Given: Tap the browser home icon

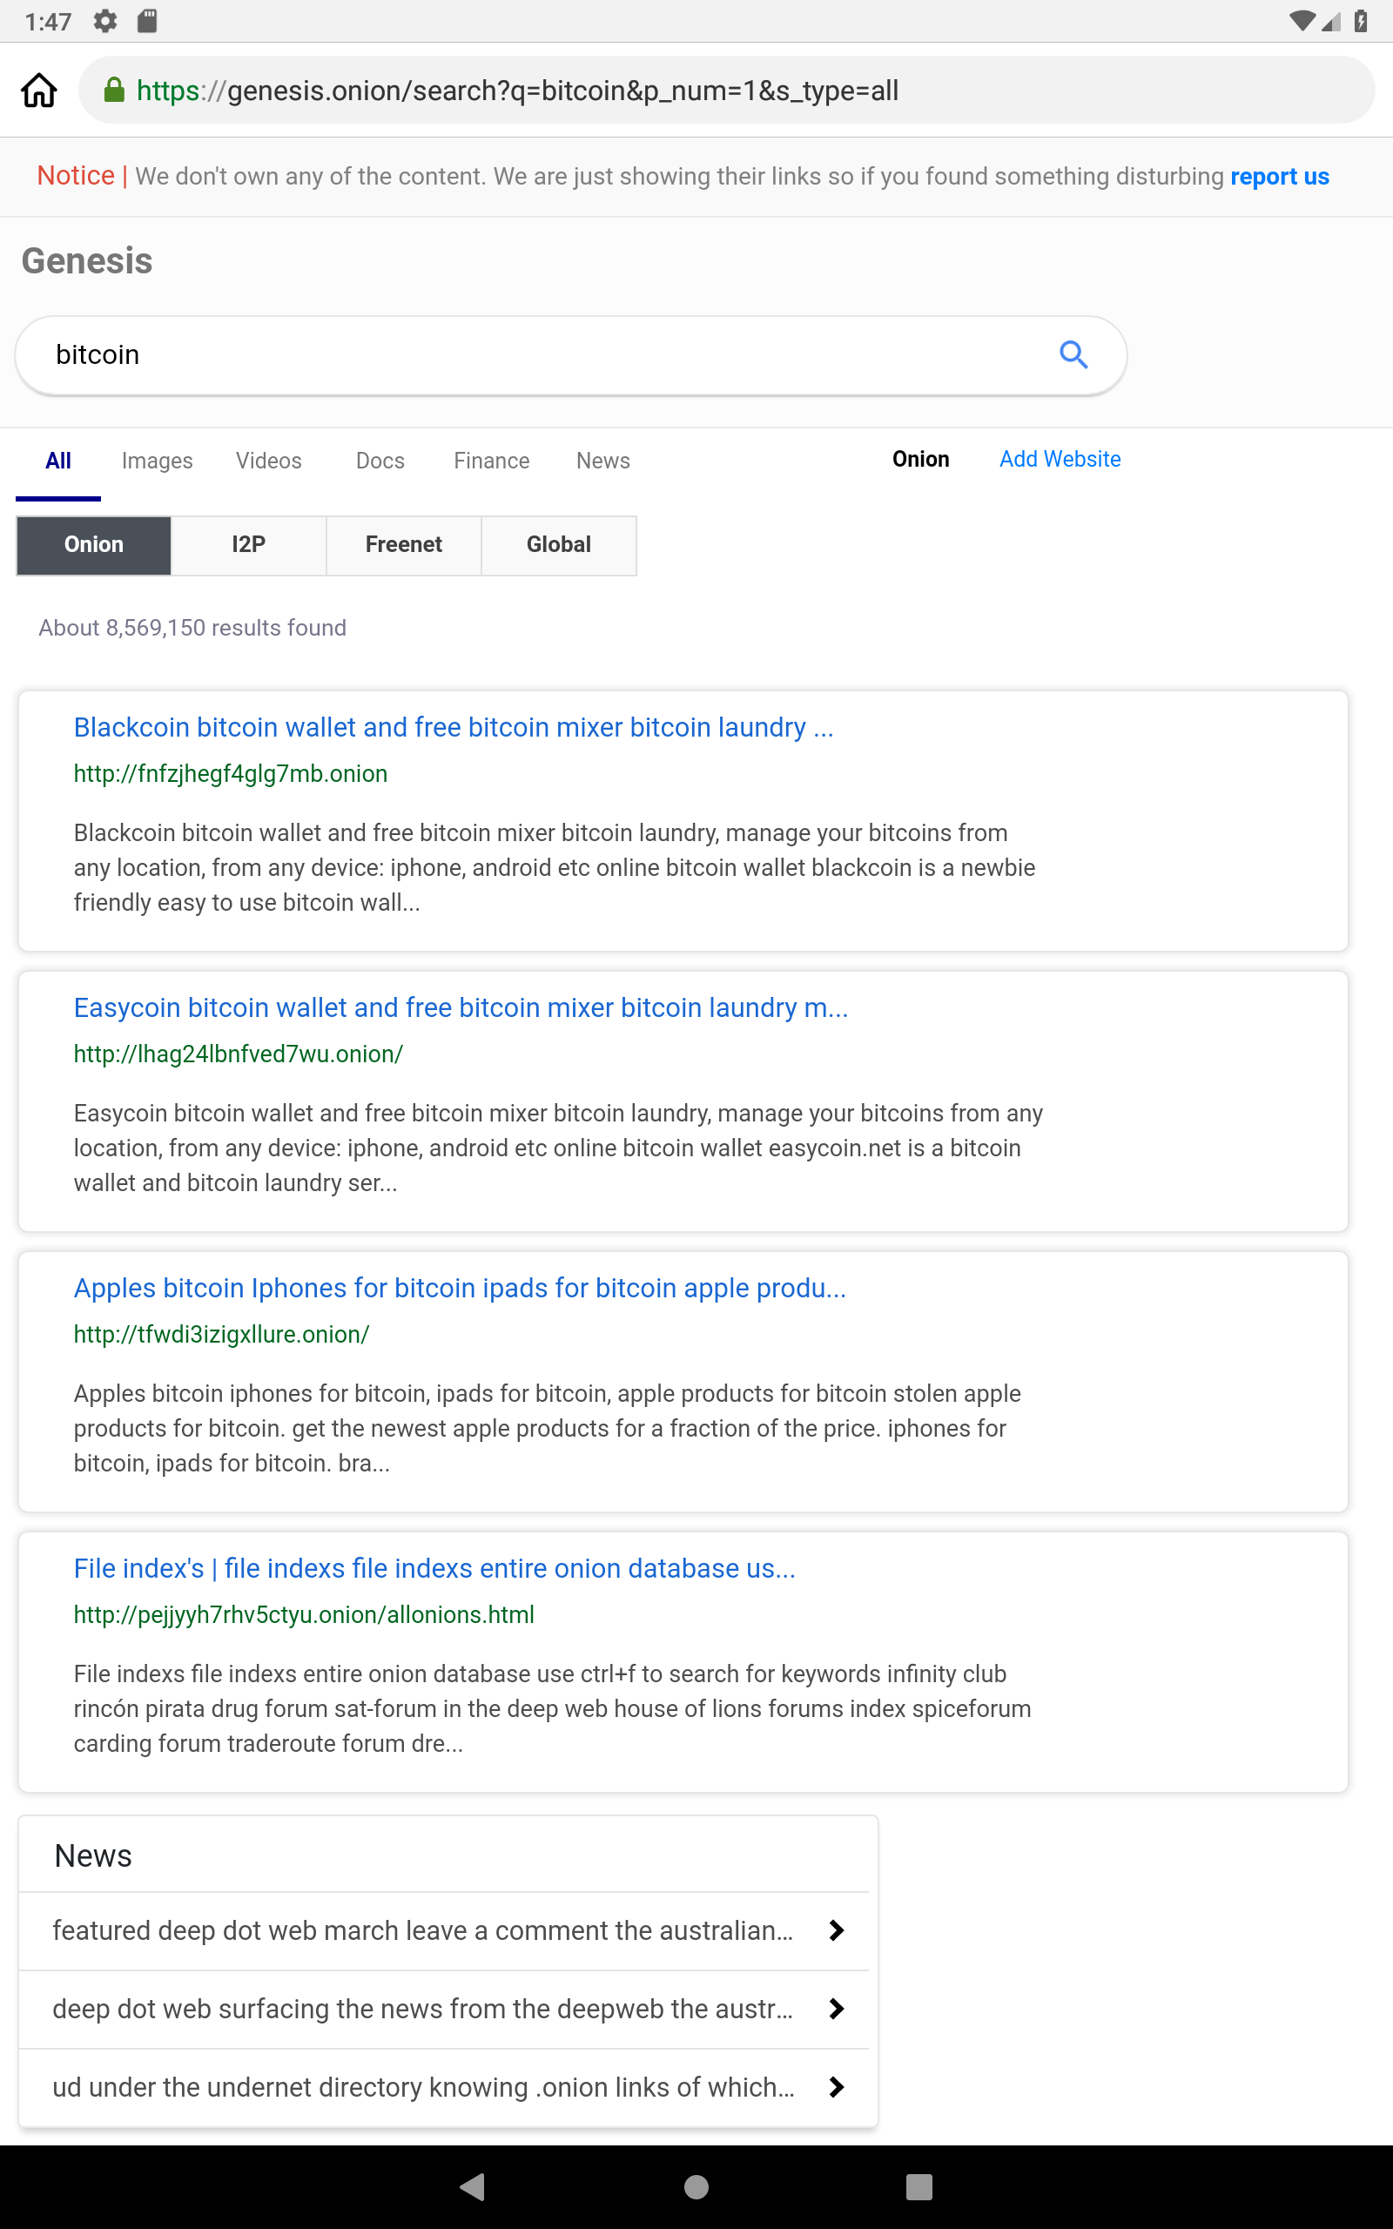Looking at the screenshot, I should click(x=38, y=91).
